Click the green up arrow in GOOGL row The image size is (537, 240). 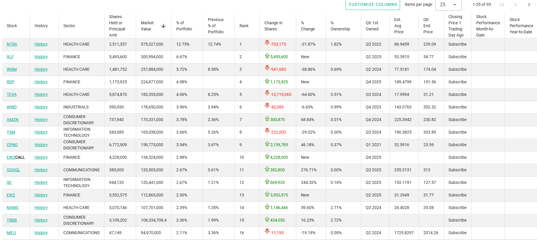[x=267, y=169]
